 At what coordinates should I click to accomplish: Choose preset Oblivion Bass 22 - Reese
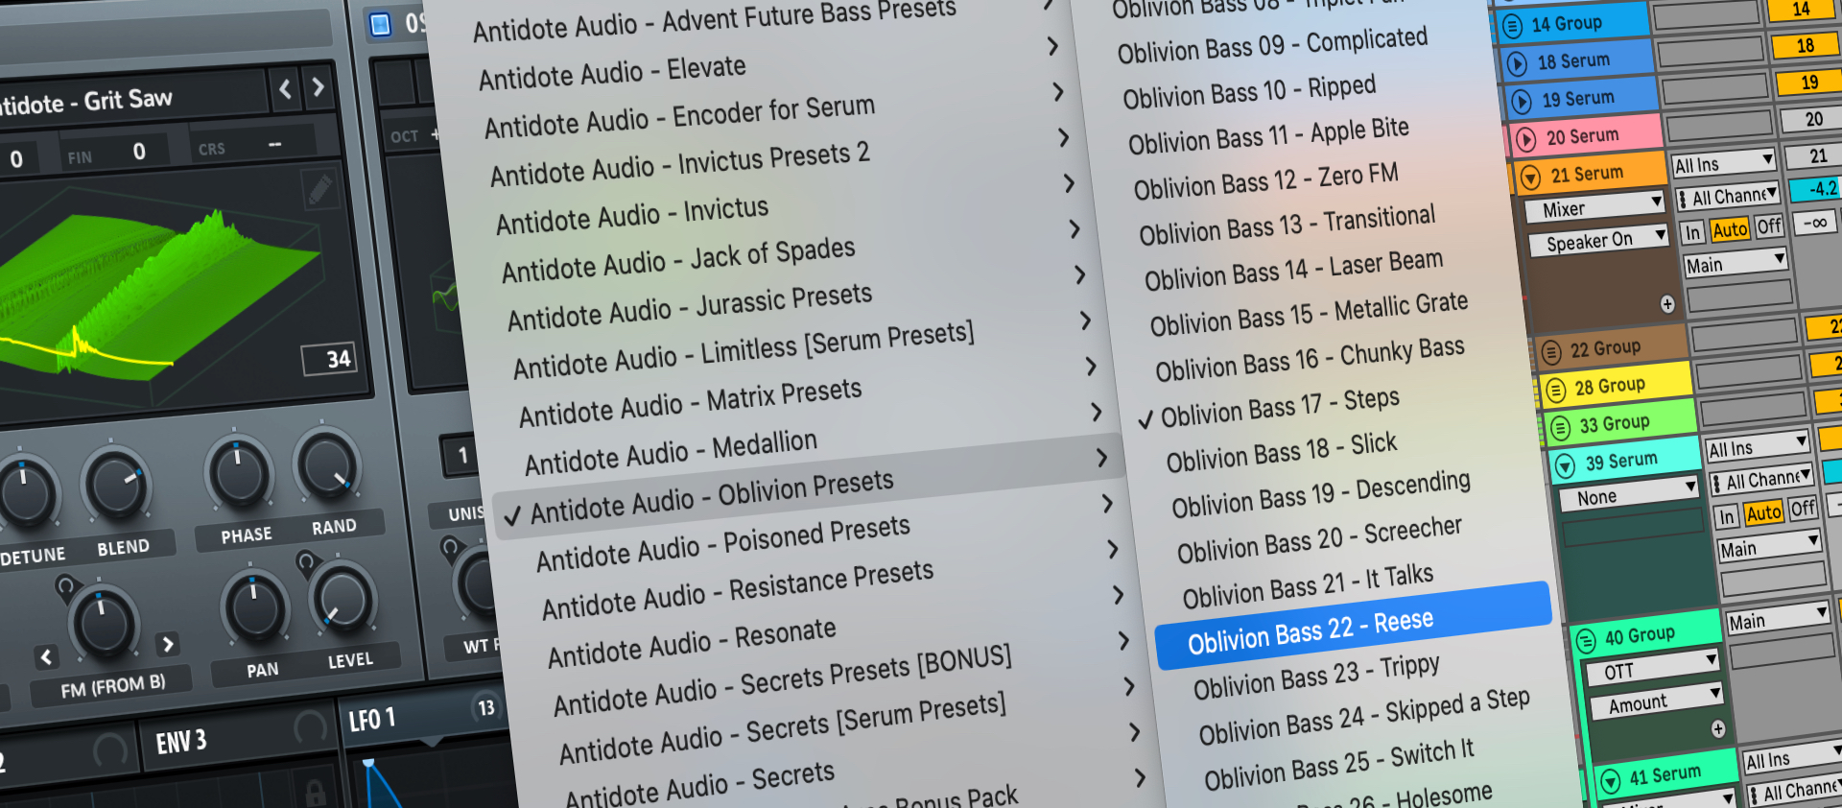[1353, 626]
